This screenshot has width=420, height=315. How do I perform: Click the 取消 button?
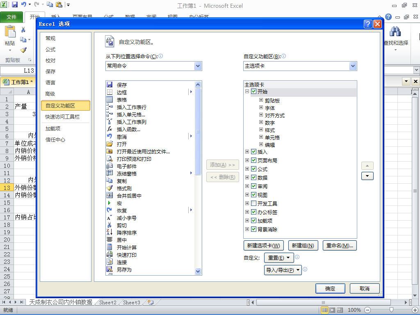click(365, 288)
